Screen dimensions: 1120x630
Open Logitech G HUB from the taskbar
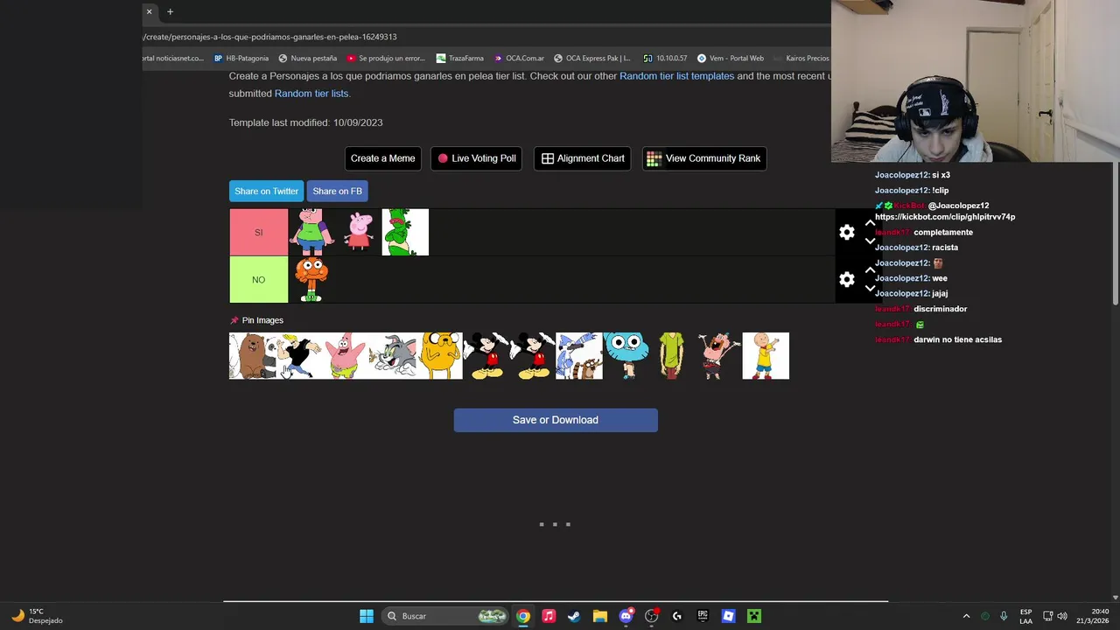click(676, 616)
